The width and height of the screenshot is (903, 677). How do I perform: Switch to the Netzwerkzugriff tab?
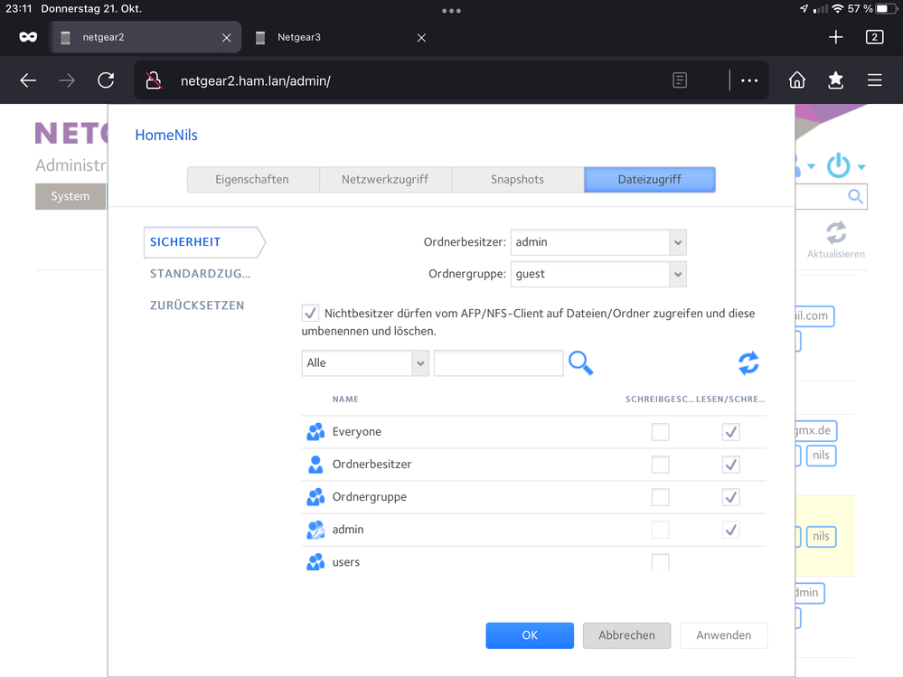pyautogui.click(x=385, y=179)
